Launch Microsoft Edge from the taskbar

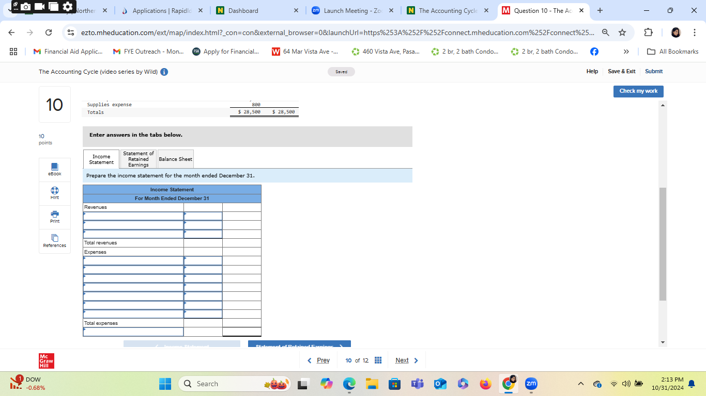point(349,384)
